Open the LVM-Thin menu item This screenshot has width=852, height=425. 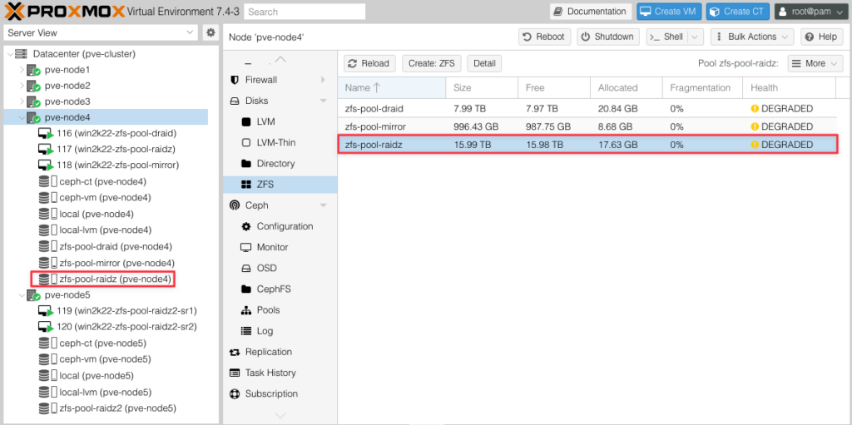(x=280, y=142)
